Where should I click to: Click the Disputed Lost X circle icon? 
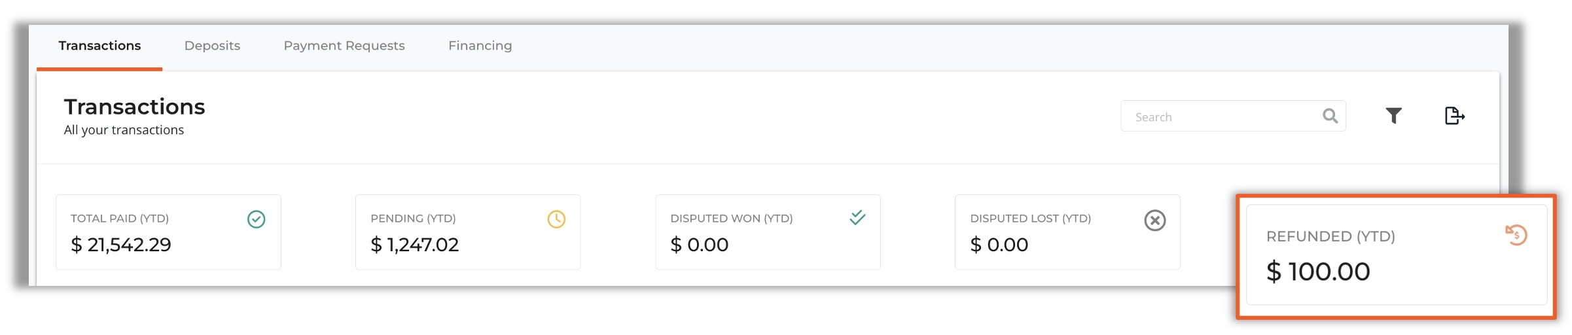(1155, 220)
